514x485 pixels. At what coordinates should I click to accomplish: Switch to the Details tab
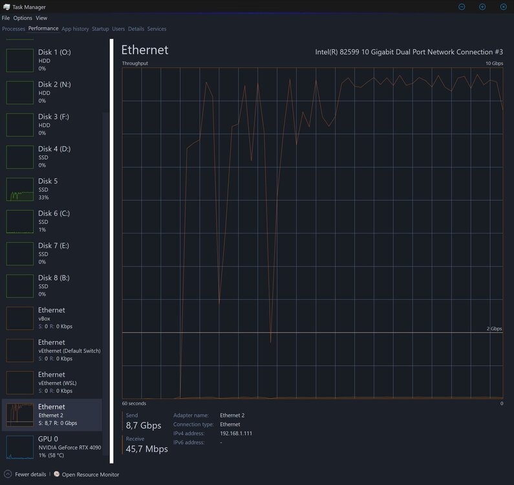coord(136,29)
